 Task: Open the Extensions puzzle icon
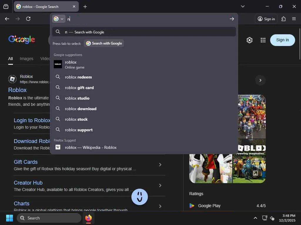(284, 19)
